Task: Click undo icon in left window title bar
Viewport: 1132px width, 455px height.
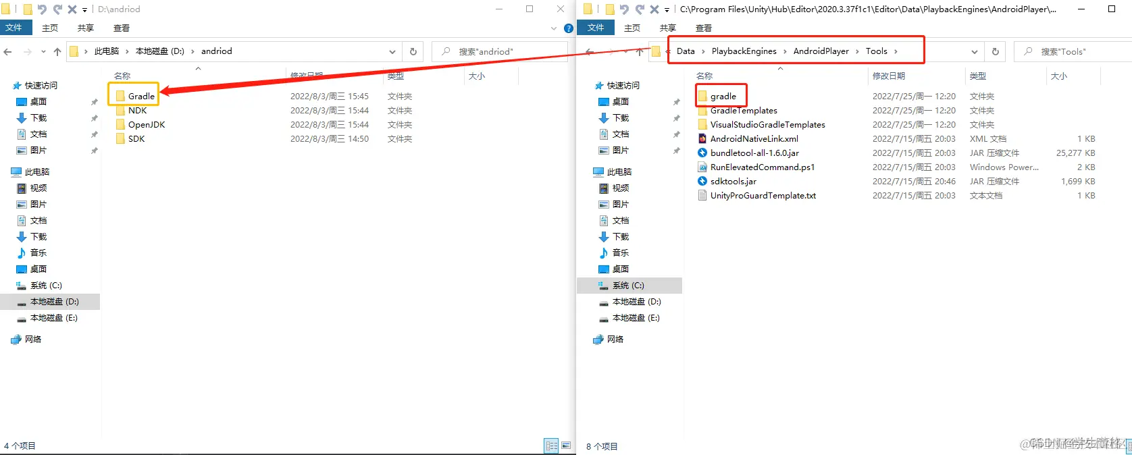Action: pyautogui.click(x=43, y=9)
